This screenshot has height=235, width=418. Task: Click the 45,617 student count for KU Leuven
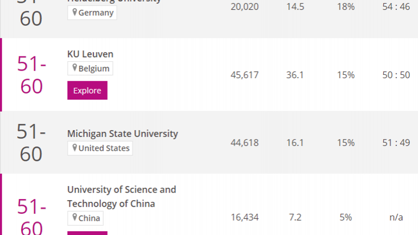pos(244,75)
